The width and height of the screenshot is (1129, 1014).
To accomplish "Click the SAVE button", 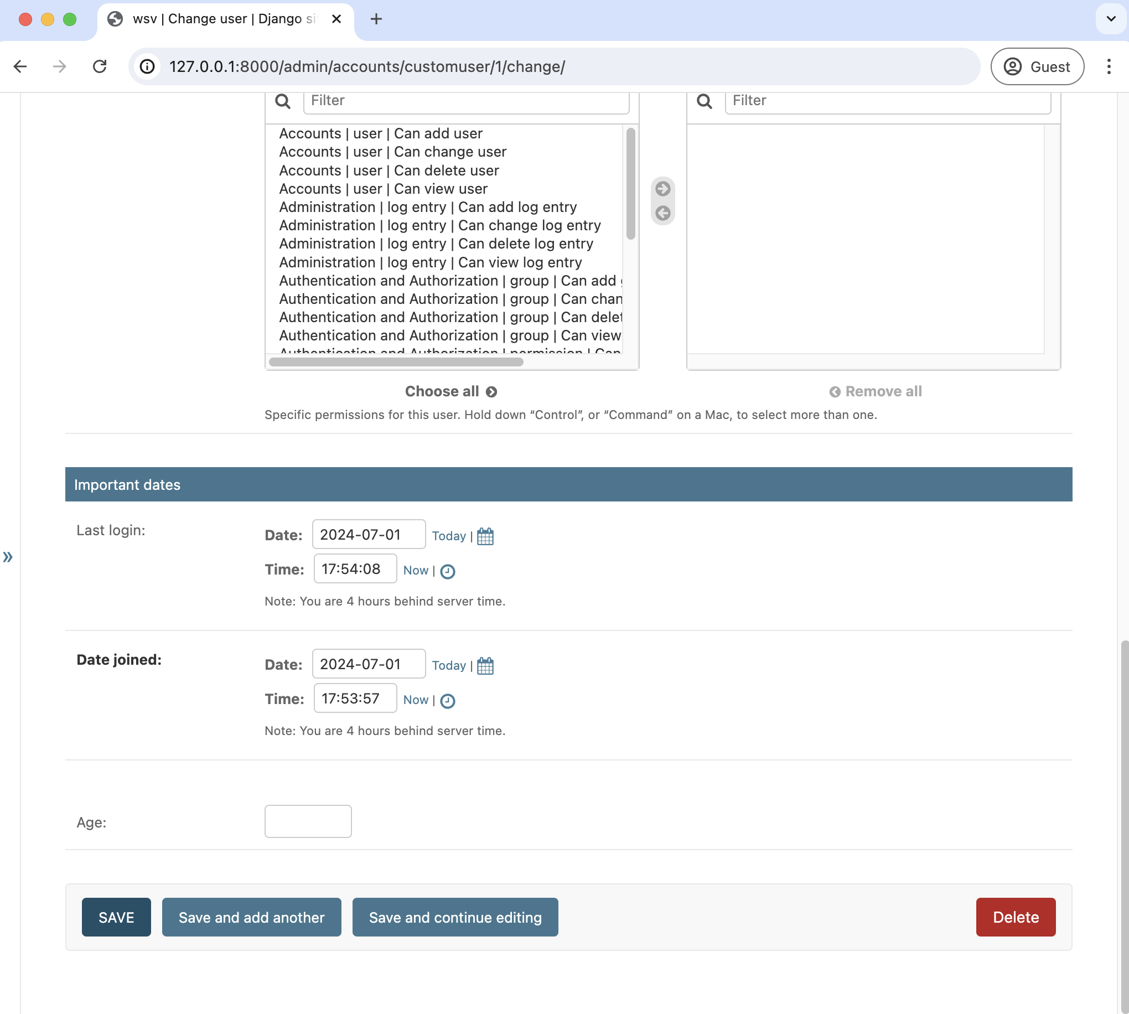I will (x=116, y=917).
